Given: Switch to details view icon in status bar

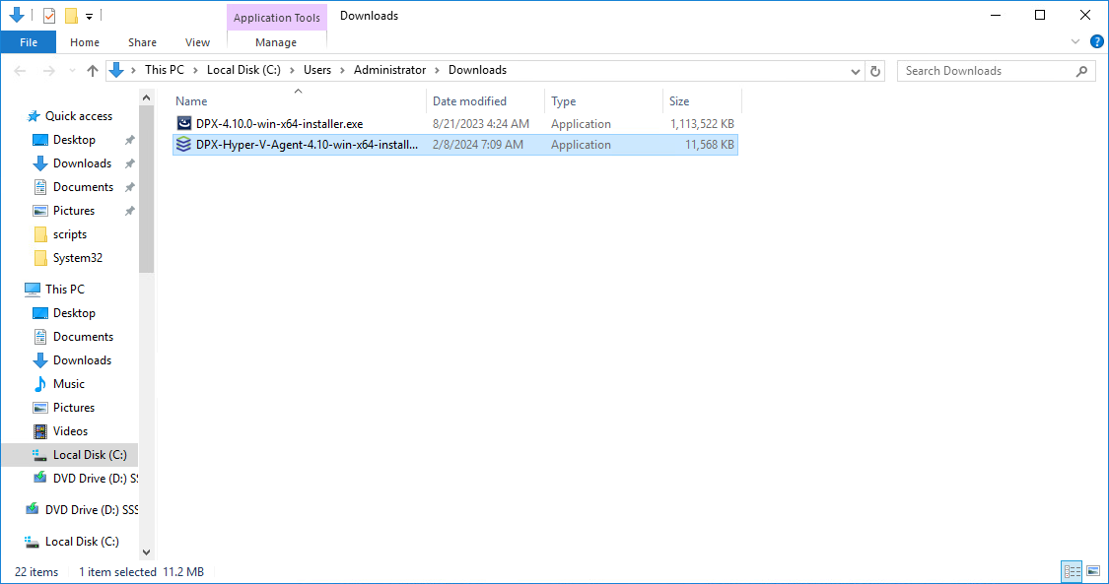Looking at the screenshot, I should 1072,571.
